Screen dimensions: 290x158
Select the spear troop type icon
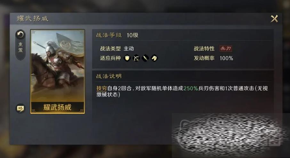pos(145,58)
